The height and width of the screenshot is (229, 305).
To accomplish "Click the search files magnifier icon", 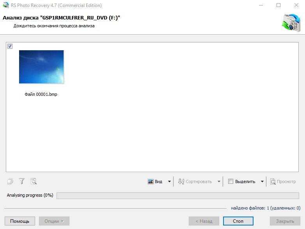I will coord(34,181).
